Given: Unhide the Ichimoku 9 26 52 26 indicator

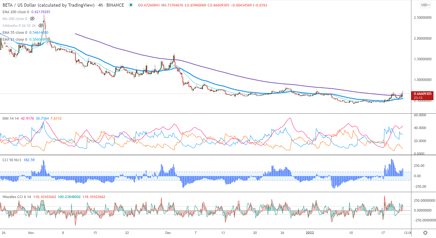Looking at the screenshot, I should click(41, 26).
